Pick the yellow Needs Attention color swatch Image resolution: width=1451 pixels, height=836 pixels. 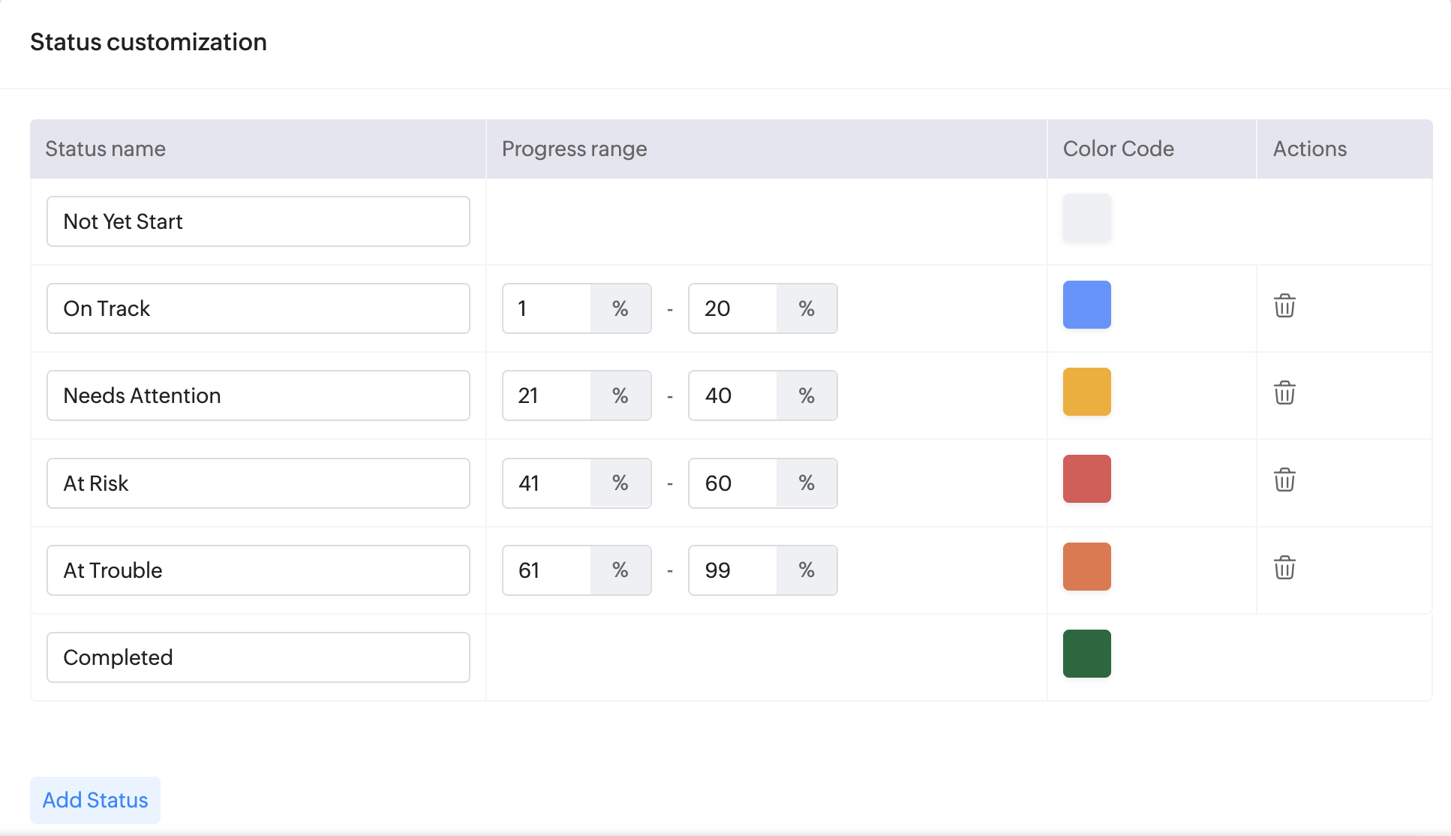1086,392
